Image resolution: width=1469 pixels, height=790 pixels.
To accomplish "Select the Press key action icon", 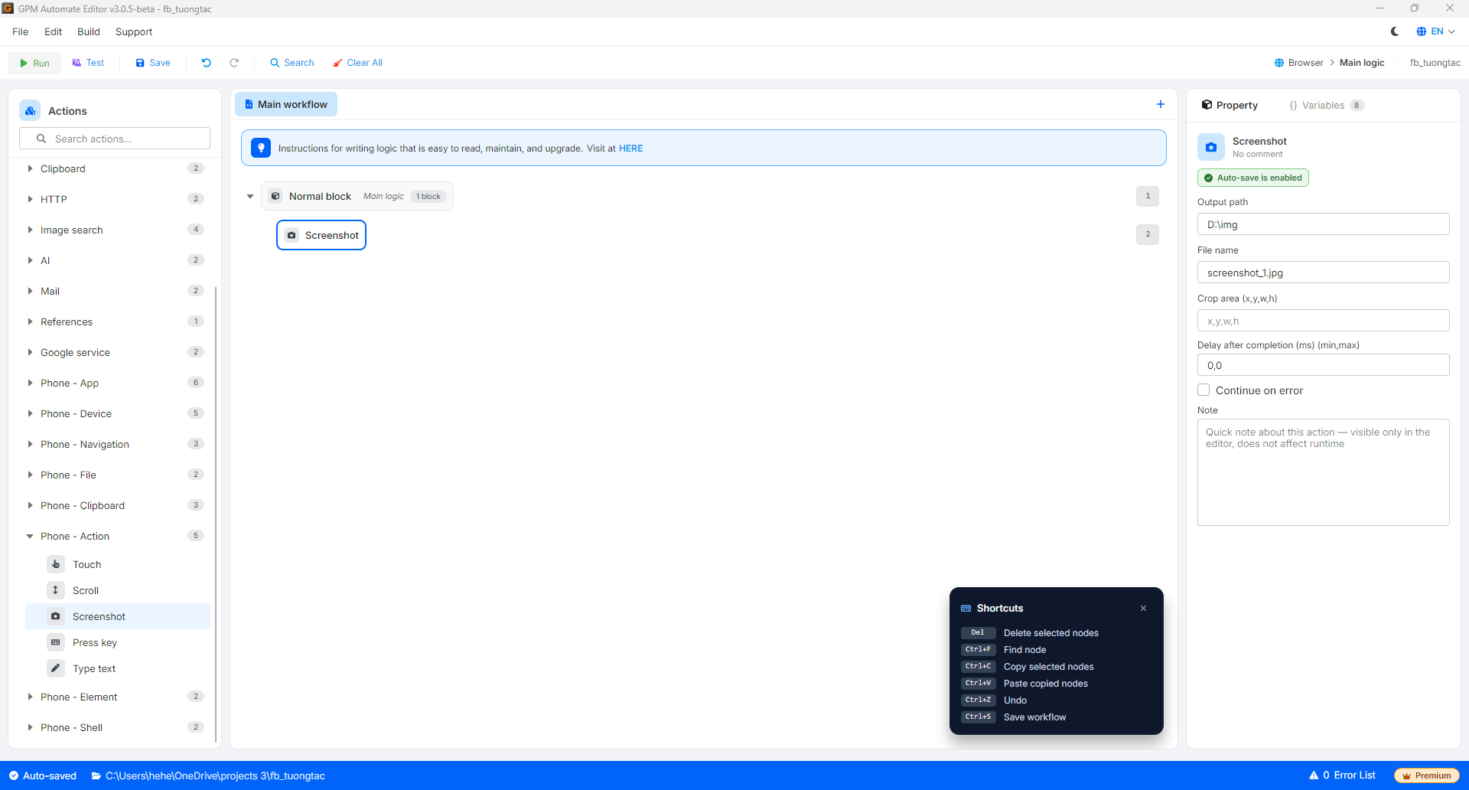I will click(x=56, y=642).
